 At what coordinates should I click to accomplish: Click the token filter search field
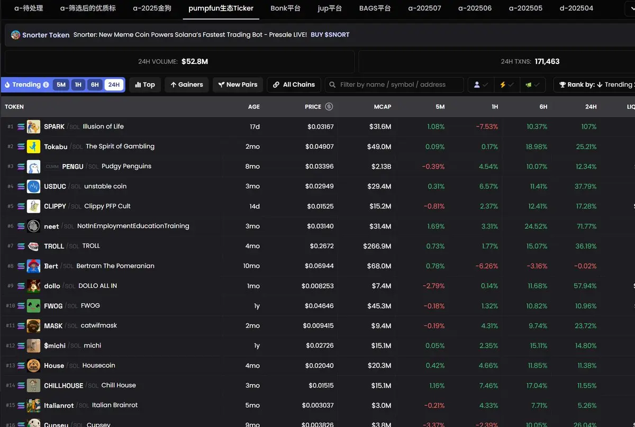394,85
